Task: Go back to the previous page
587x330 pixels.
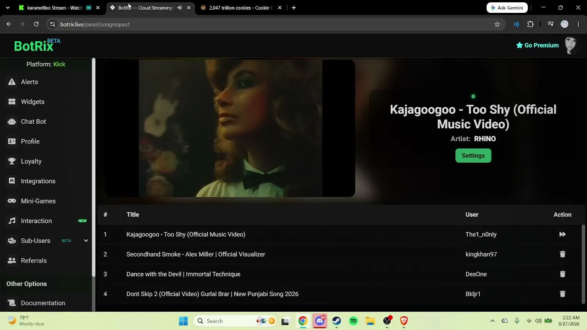Action: (x=9, y=24)
